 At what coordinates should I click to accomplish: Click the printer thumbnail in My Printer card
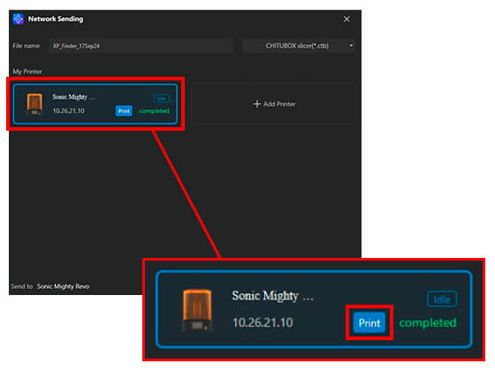[34, 104]
